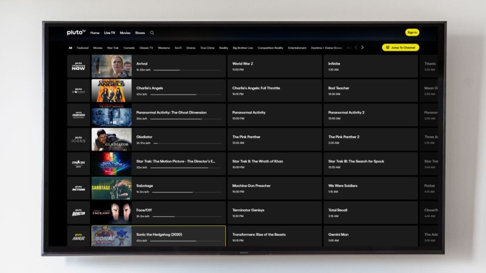Select Terminator Genisys listing
This screenshot has width=486, height=273.
pos(275,212)
